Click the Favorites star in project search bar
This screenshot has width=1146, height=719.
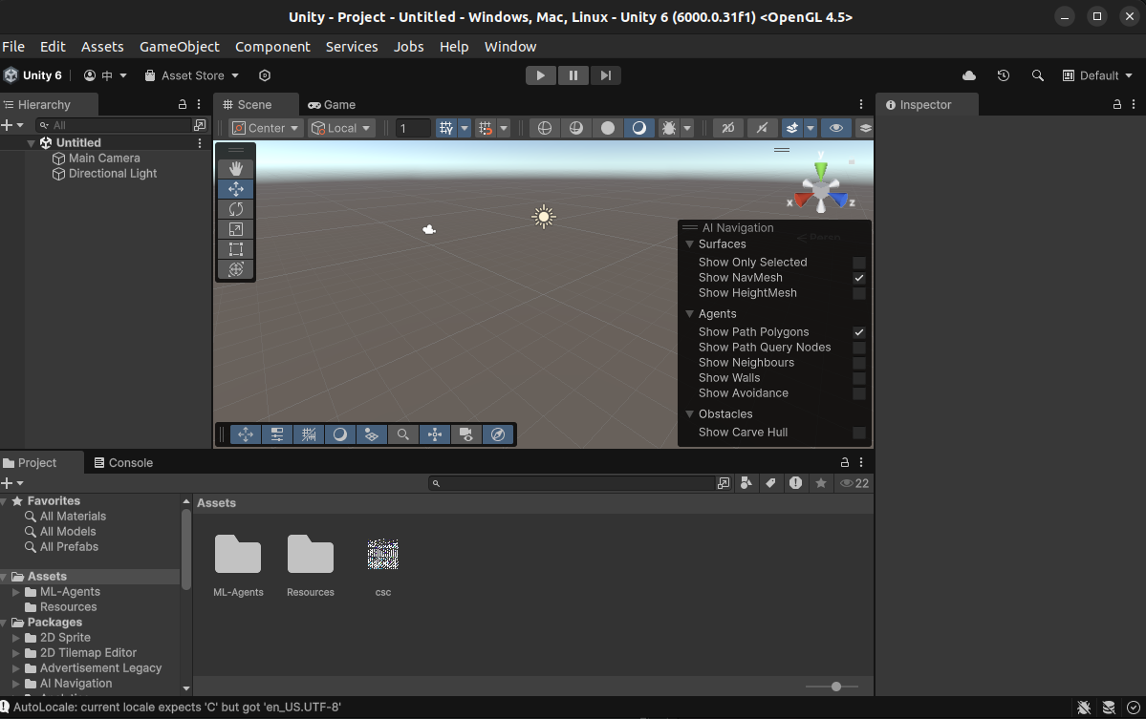pyautogui.click(x=820, y=483)
